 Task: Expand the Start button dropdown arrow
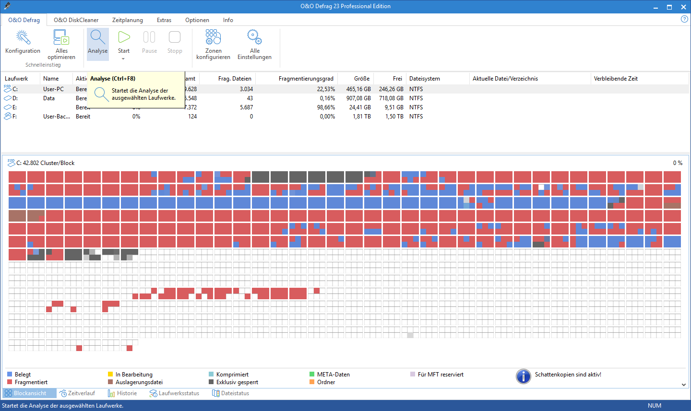[123, 59]
